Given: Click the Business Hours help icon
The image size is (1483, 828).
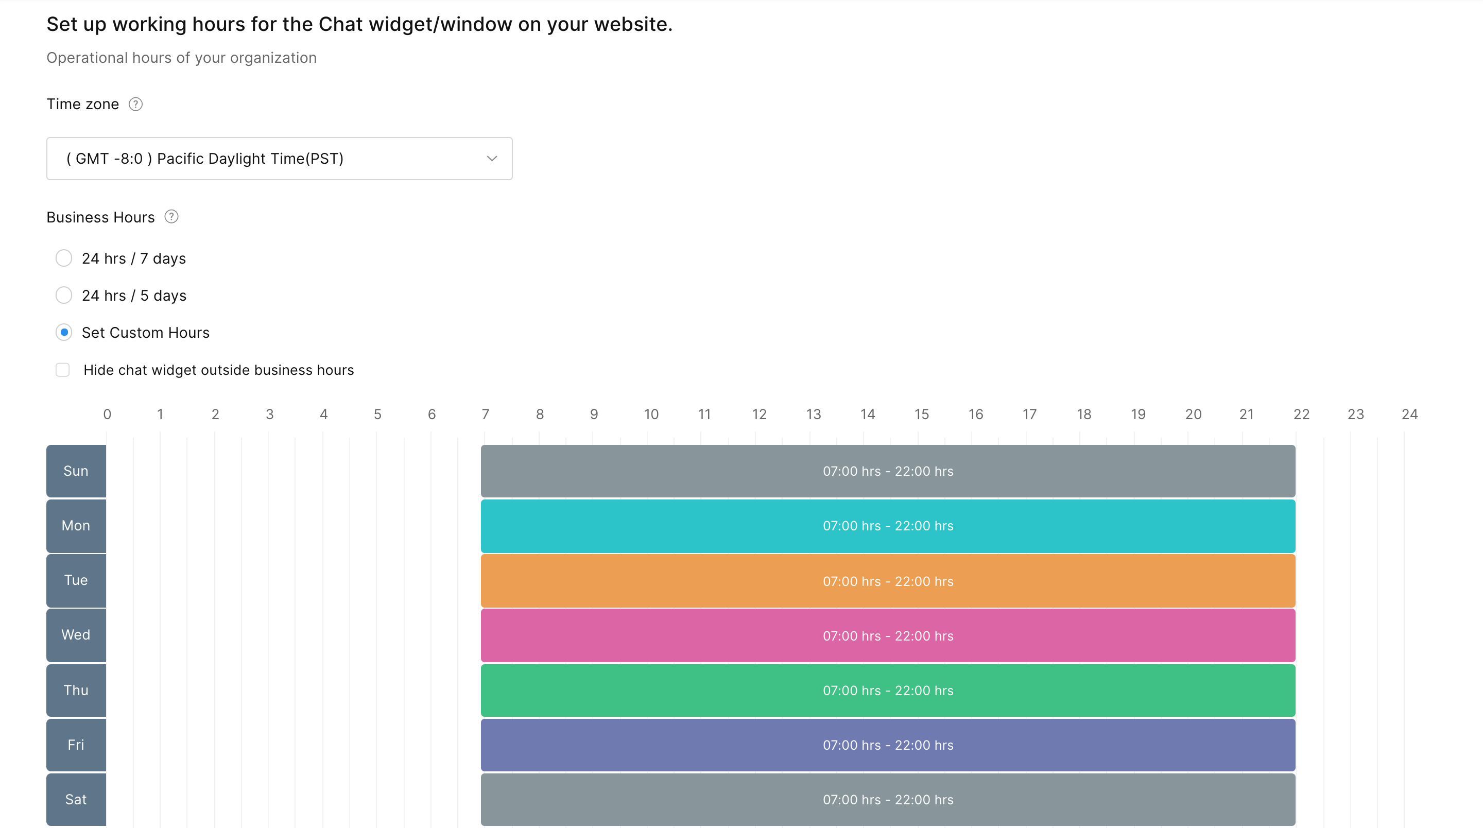Looking at the screenshot, I should [171, 217].
